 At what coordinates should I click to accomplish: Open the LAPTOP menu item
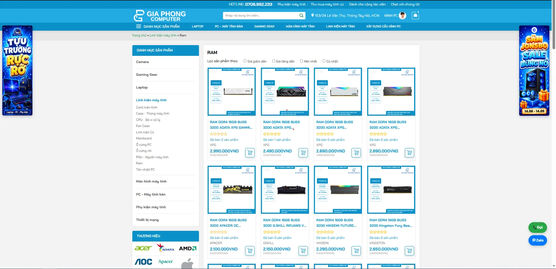click(197, 26)
